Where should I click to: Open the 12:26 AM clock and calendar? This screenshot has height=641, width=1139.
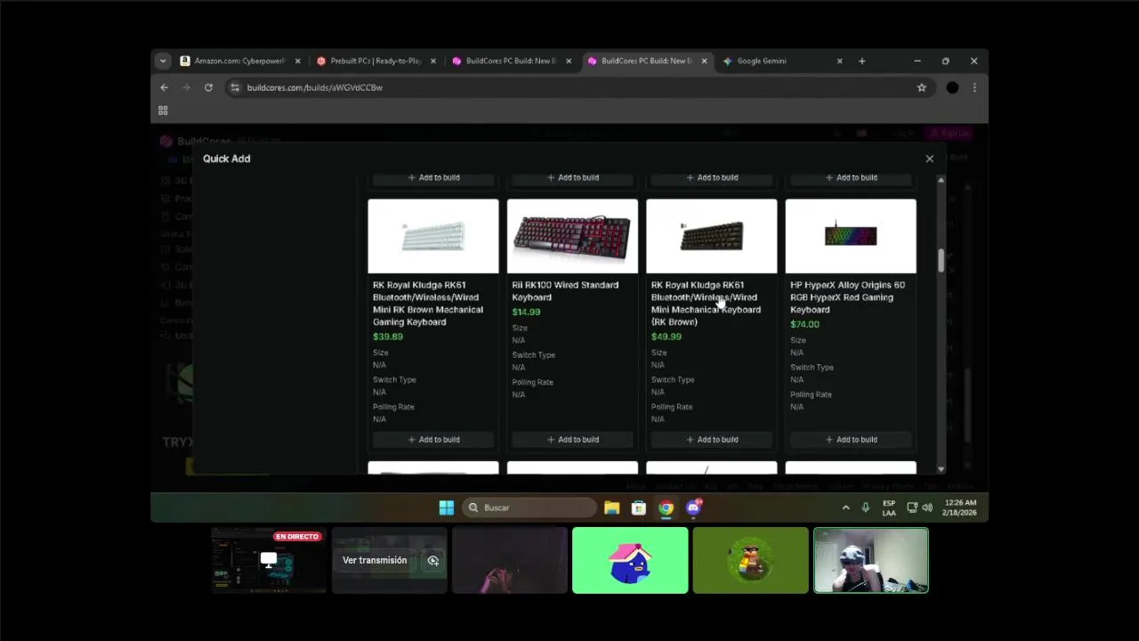(961, 508)
